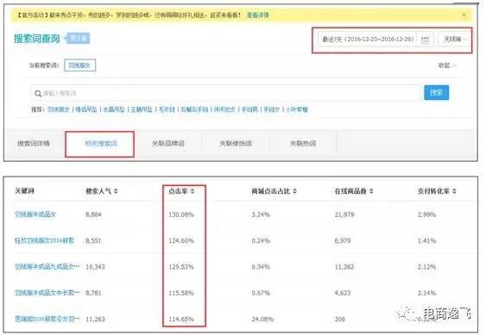Viewport: 486px width, 335px height.
Task: Click the magnifier icon in the search box
Action: [38, 93]
